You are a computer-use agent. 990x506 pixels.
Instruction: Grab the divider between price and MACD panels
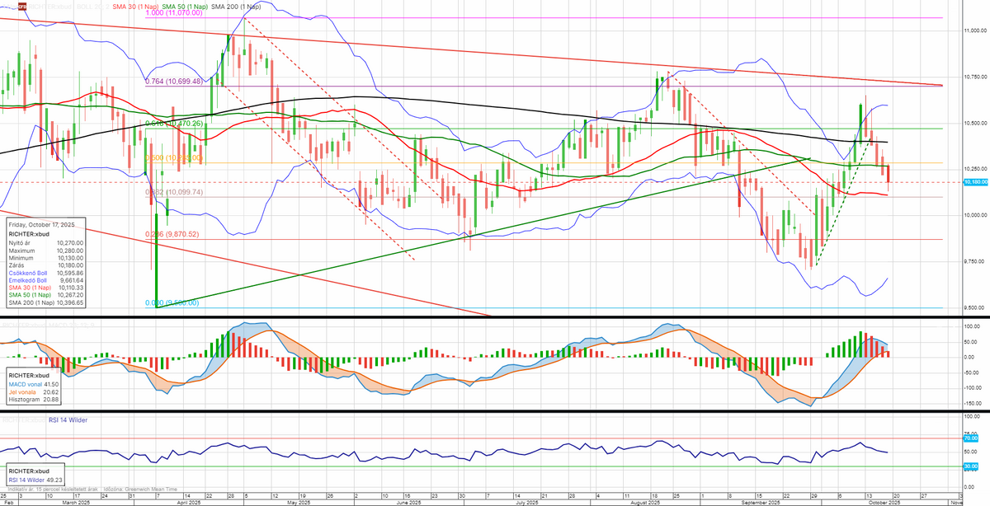(x=495, y=317)
